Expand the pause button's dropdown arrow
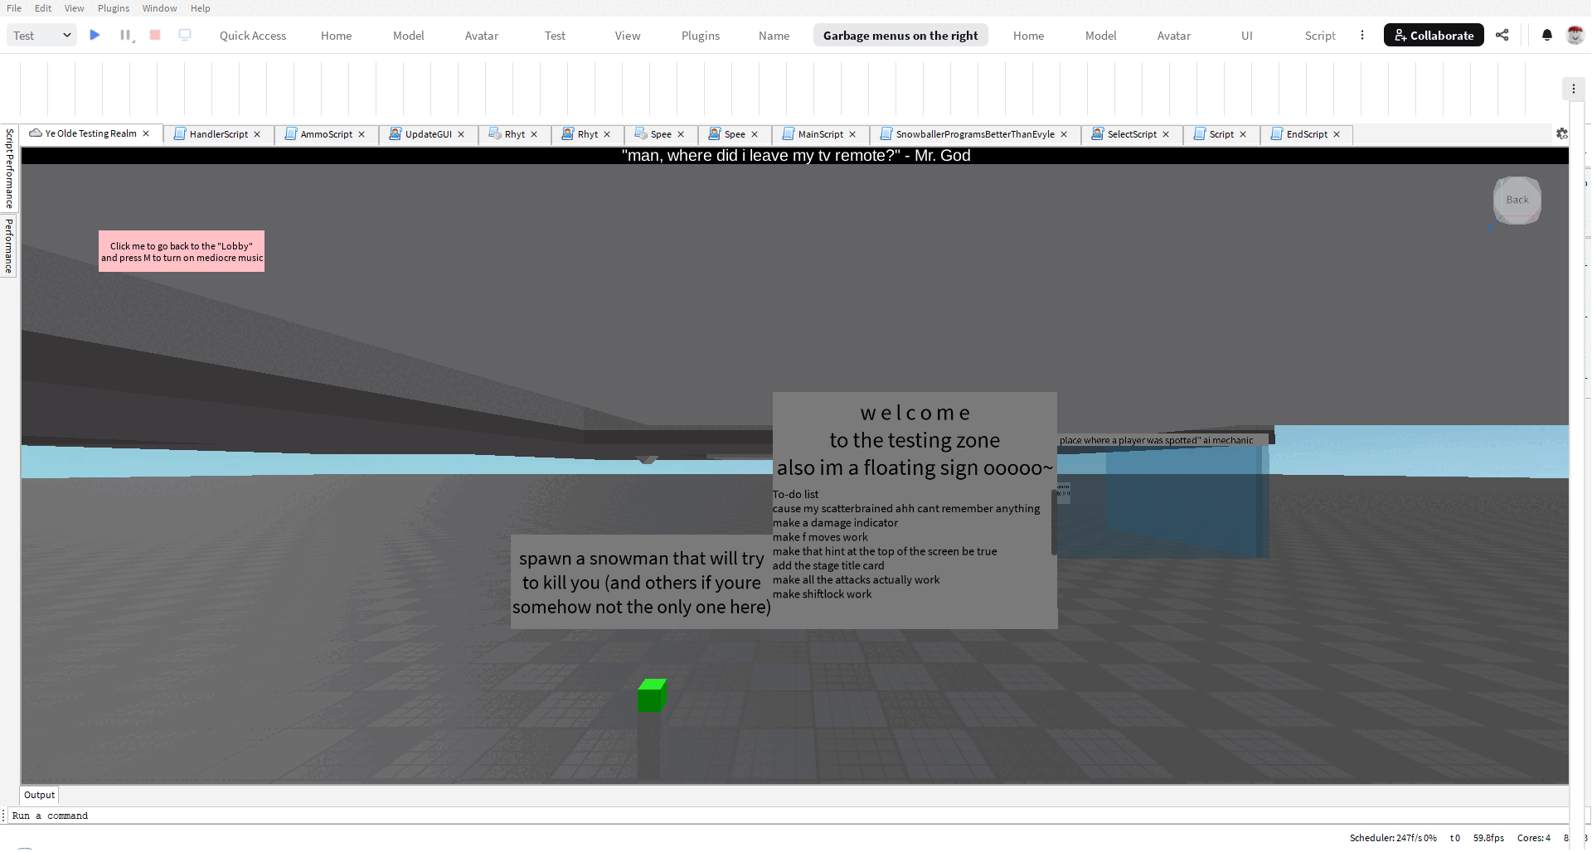The image size is (1592, 852). pyautogui.click(x=132, y=41)
